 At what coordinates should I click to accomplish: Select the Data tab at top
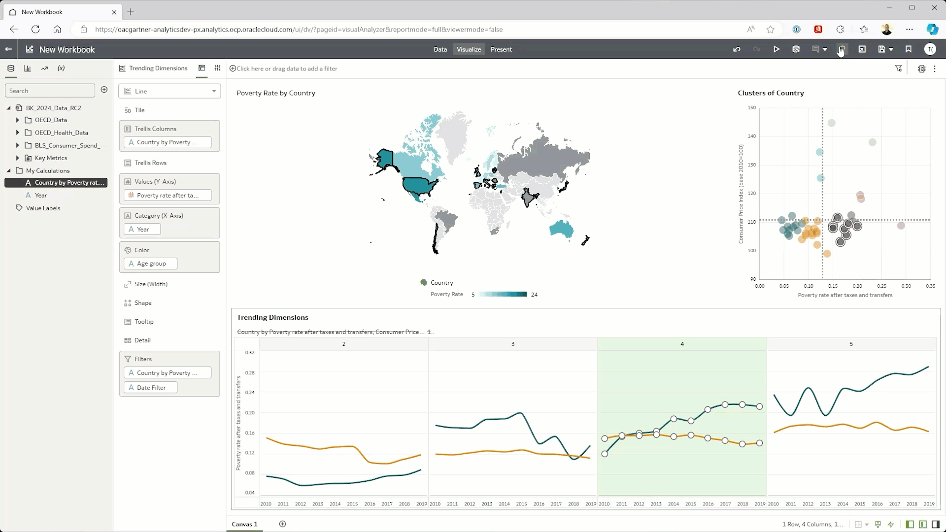pyautogui.click(x=440, y=49)
